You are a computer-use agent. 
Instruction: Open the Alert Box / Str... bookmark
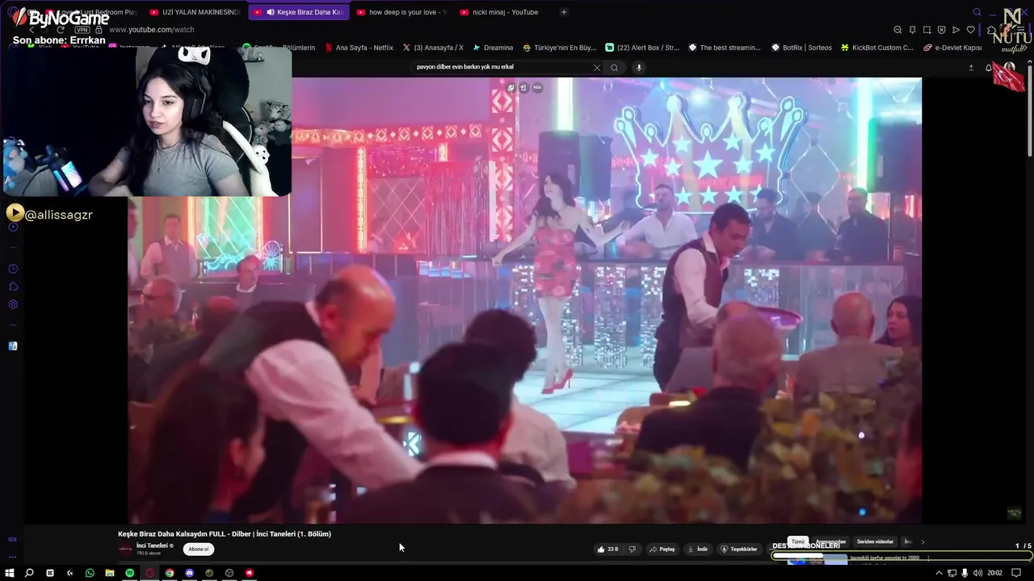[643, 48]
